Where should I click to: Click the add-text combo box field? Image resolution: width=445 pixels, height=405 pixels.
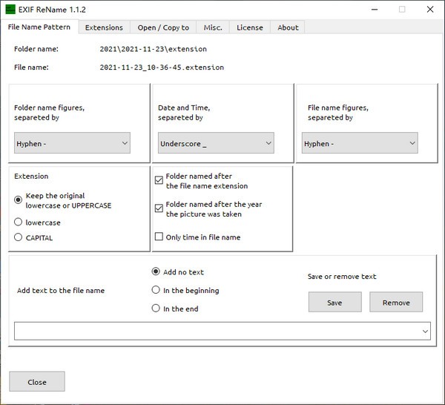pos(215,331)
